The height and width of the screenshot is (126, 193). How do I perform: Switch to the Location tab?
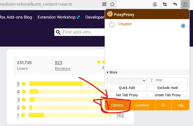[142, 105]
